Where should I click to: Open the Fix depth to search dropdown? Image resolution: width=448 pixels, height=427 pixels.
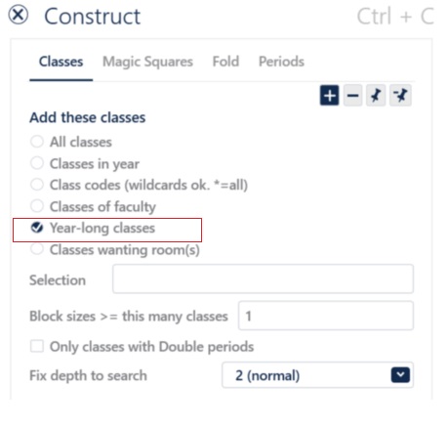[317, 375]
